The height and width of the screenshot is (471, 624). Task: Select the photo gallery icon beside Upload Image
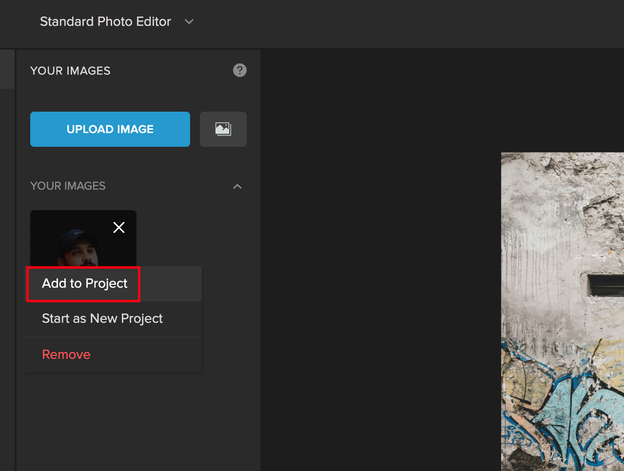point(223,129)
